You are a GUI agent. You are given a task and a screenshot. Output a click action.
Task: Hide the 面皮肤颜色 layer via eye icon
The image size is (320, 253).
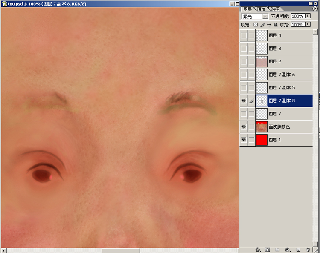[x=244, y=126]
